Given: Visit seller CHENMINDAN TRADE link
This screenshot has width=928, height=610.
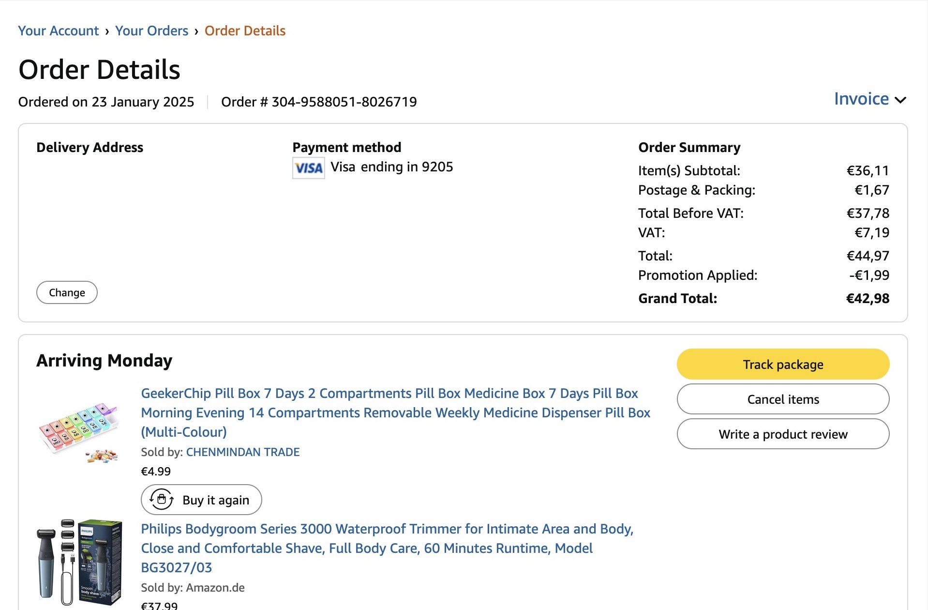Looking at the screenshot, I should (x=242, y=452).
